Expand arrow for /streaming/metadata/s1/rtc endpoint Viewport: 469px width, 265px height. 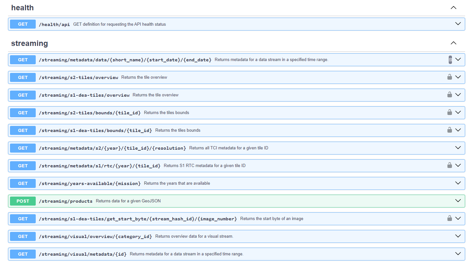[x=458, y=165]
